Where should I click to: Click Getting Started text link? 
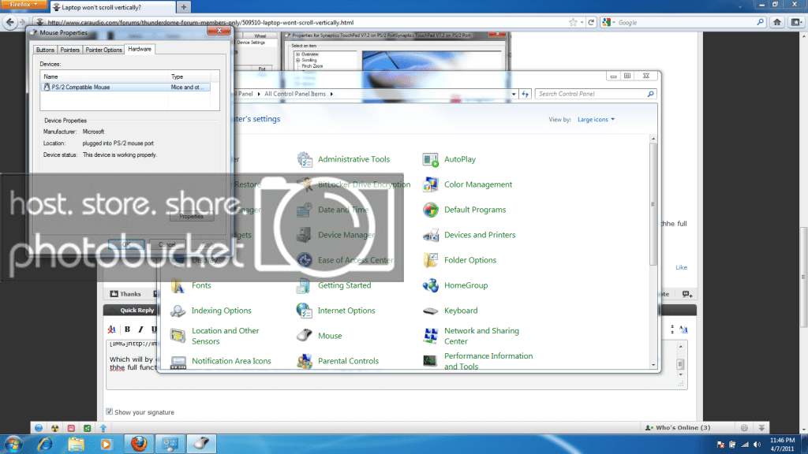coord(344,285)
